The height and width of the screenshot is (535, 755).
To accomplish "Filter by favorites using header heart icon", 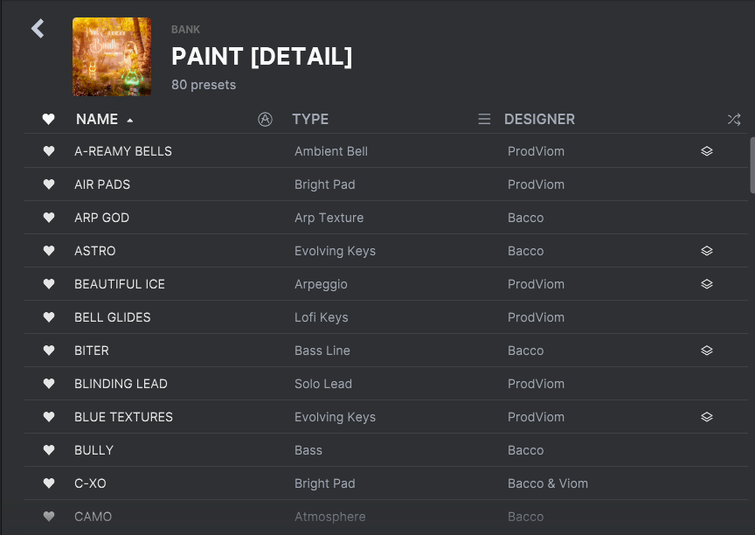I will tap(48, 119).
